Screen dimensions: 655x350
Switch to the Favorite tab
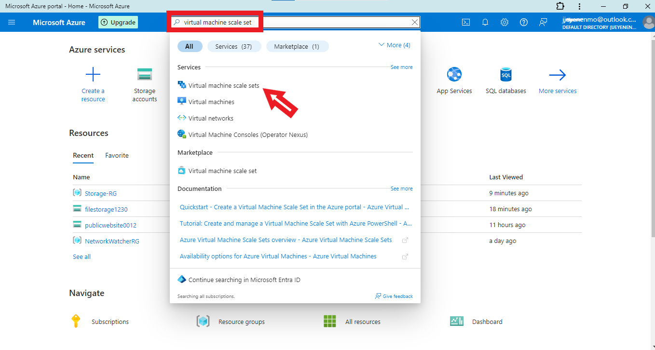point(117,155)
